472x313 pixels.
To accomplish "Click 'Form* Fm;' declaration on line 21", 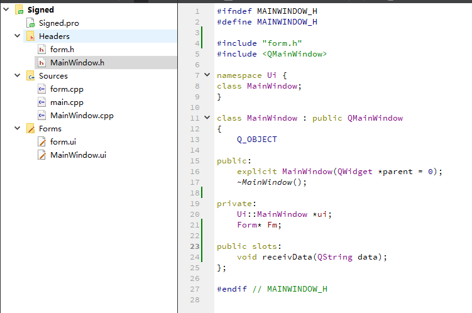I will (259, 225).
